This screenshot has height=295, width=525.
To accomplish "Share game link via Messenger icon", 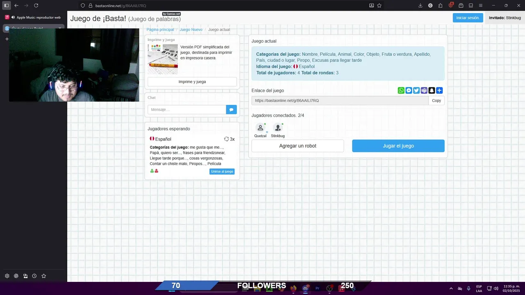I will (x=409, y=91).
